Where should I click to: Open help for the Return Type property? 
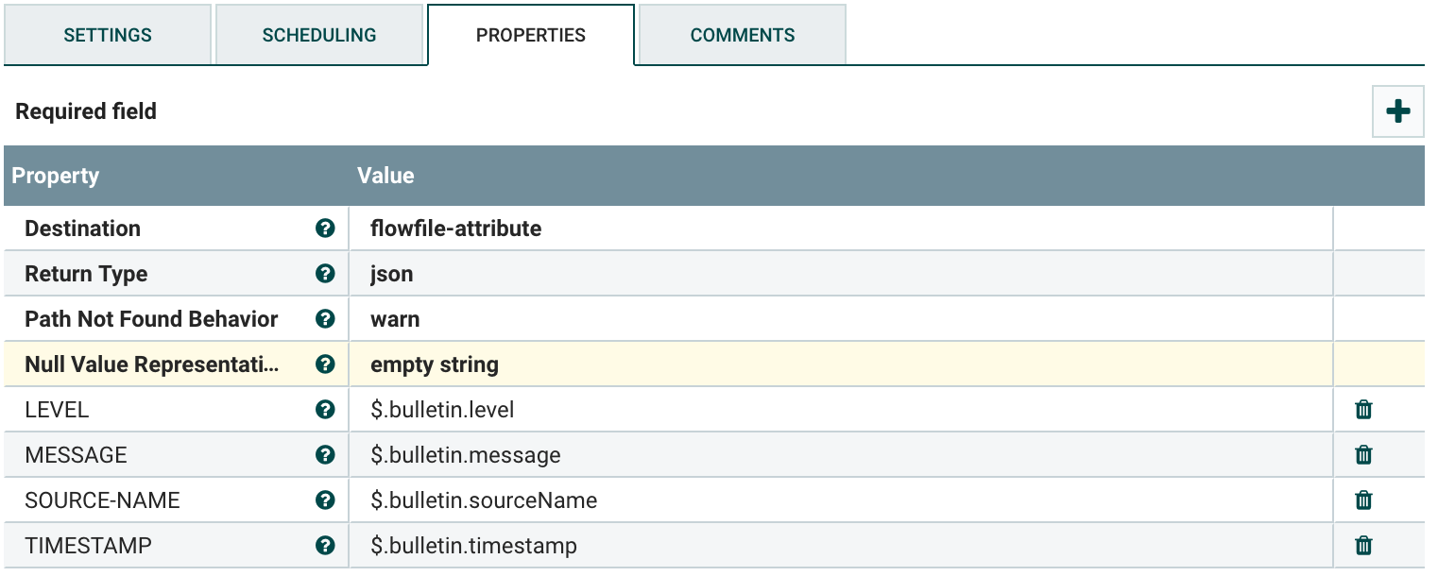325,273
